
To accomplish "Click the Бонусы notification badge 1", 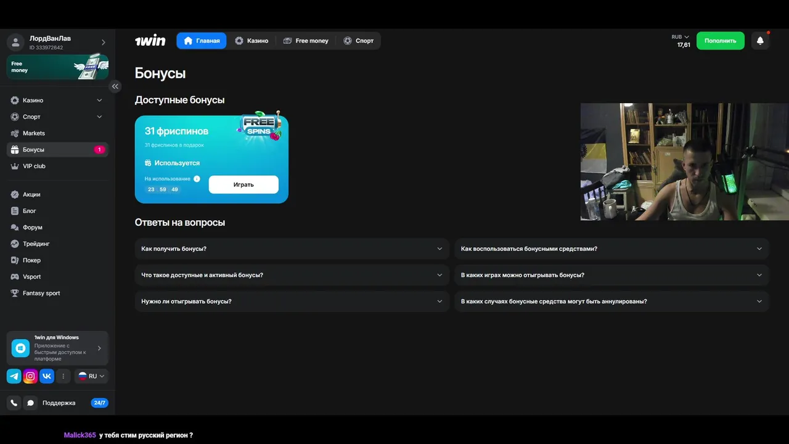I will click(x=99, y=150).
